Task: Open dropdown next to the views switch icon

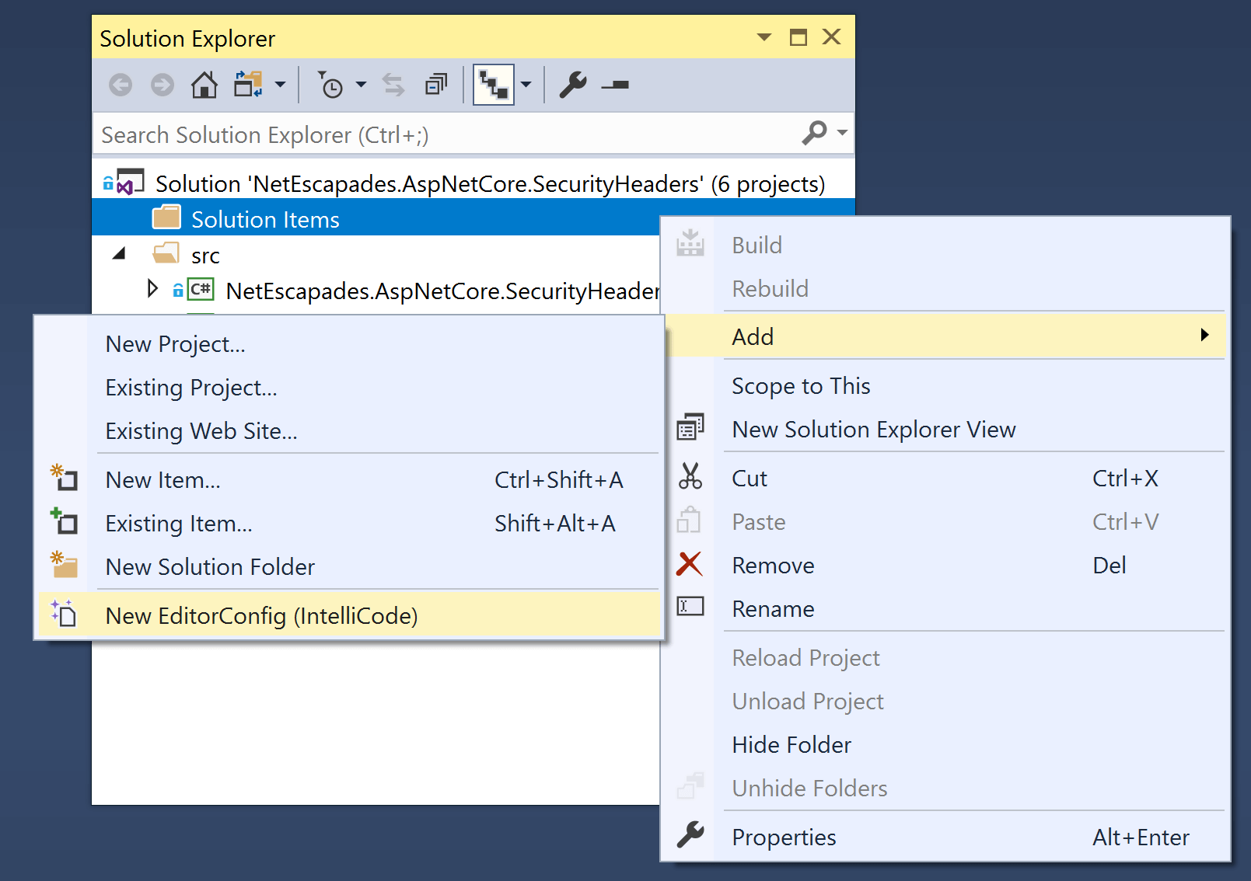Action: (x=280, y=85)
